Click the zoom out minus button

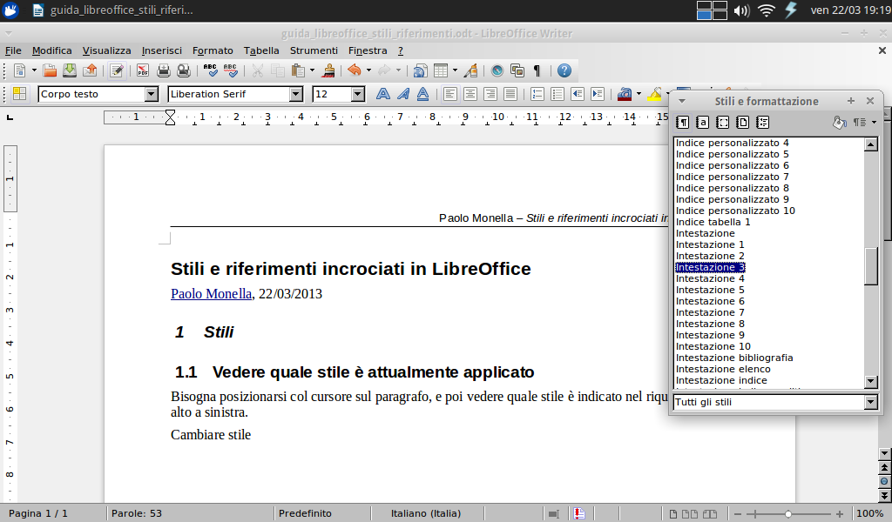[738, 513]
